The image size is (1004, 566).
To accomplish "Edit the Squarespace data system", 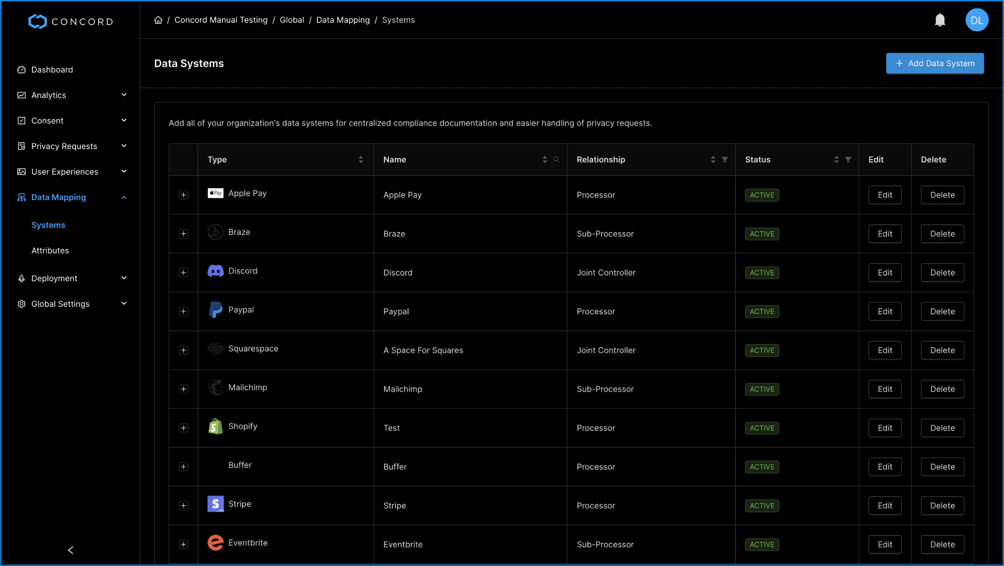I will (884, 351).
